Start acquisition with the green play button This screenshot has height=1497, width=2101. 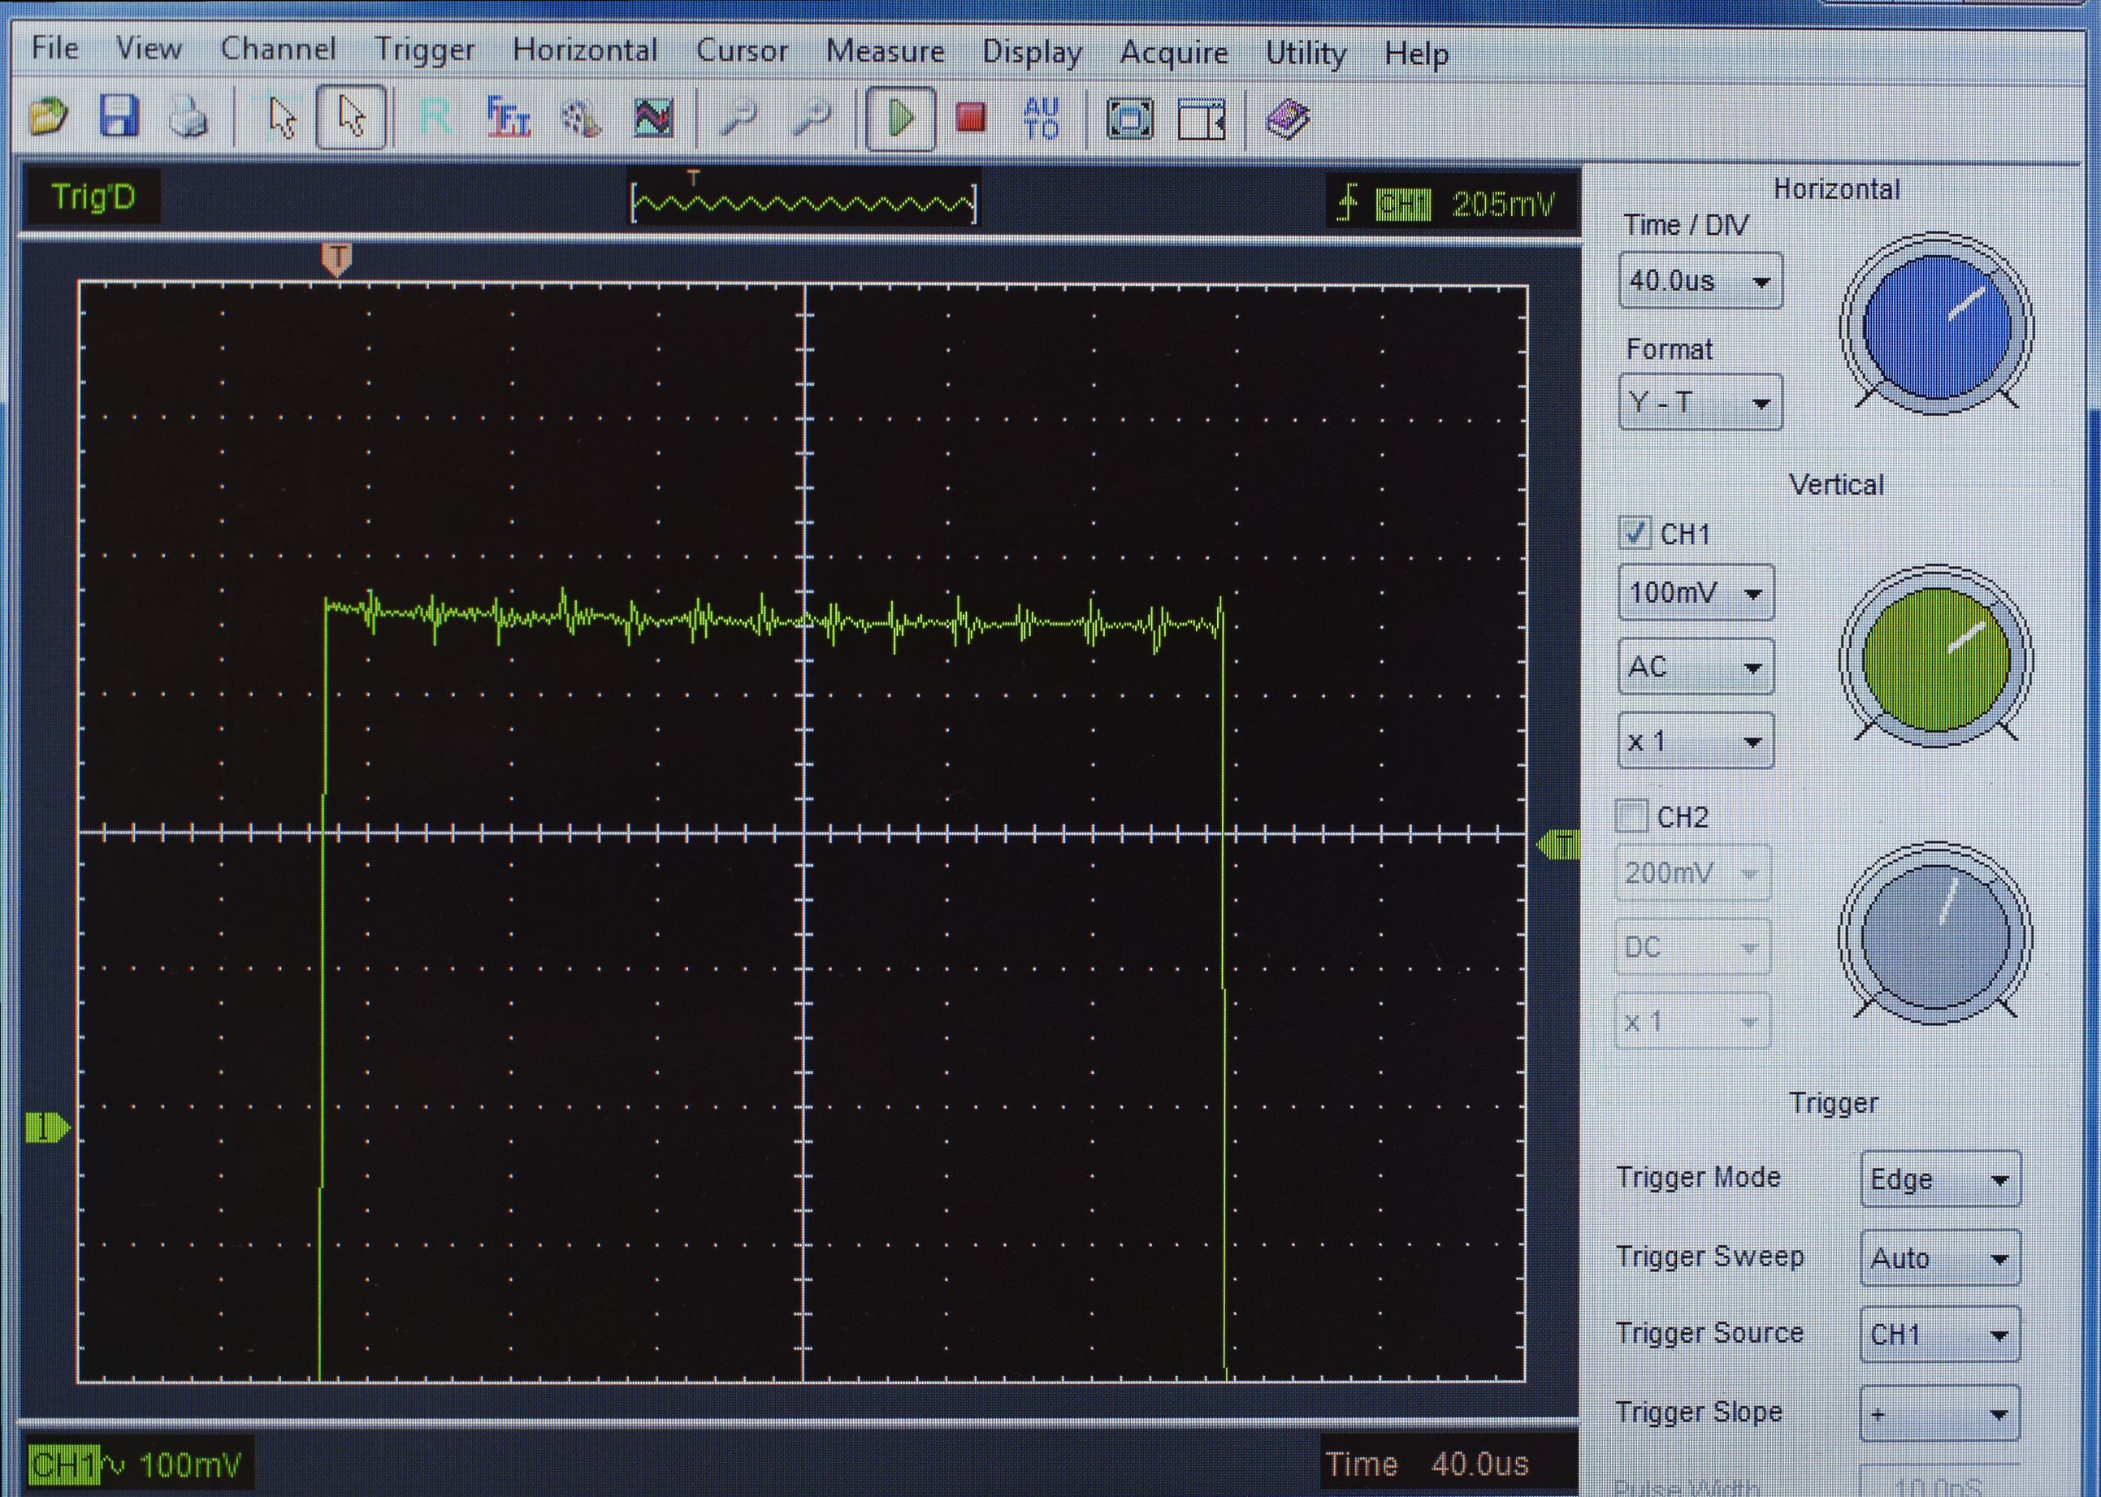coord(901,118)
